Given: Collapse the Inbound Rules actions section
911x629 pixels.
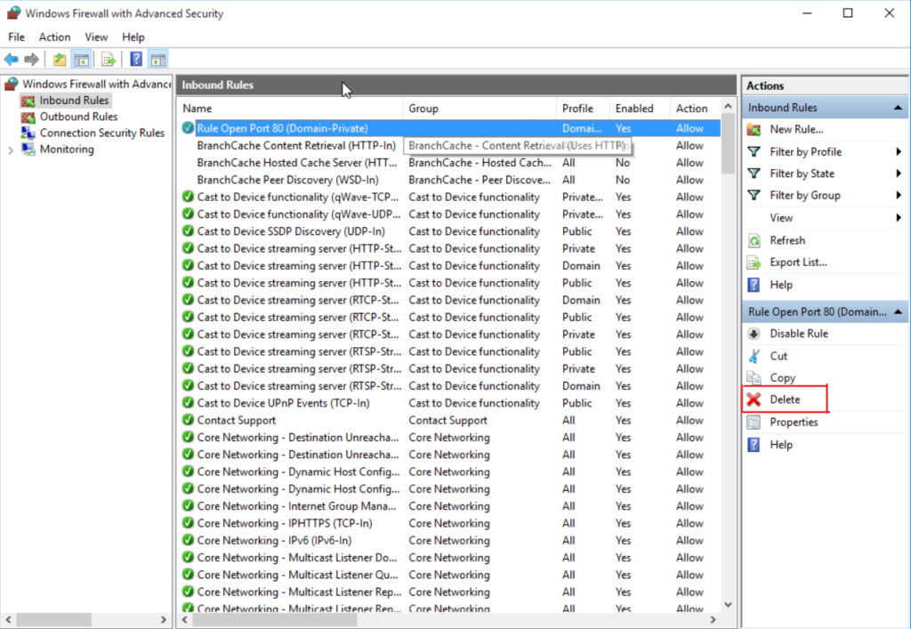Looking at the screenshot, I should point(898,108).
